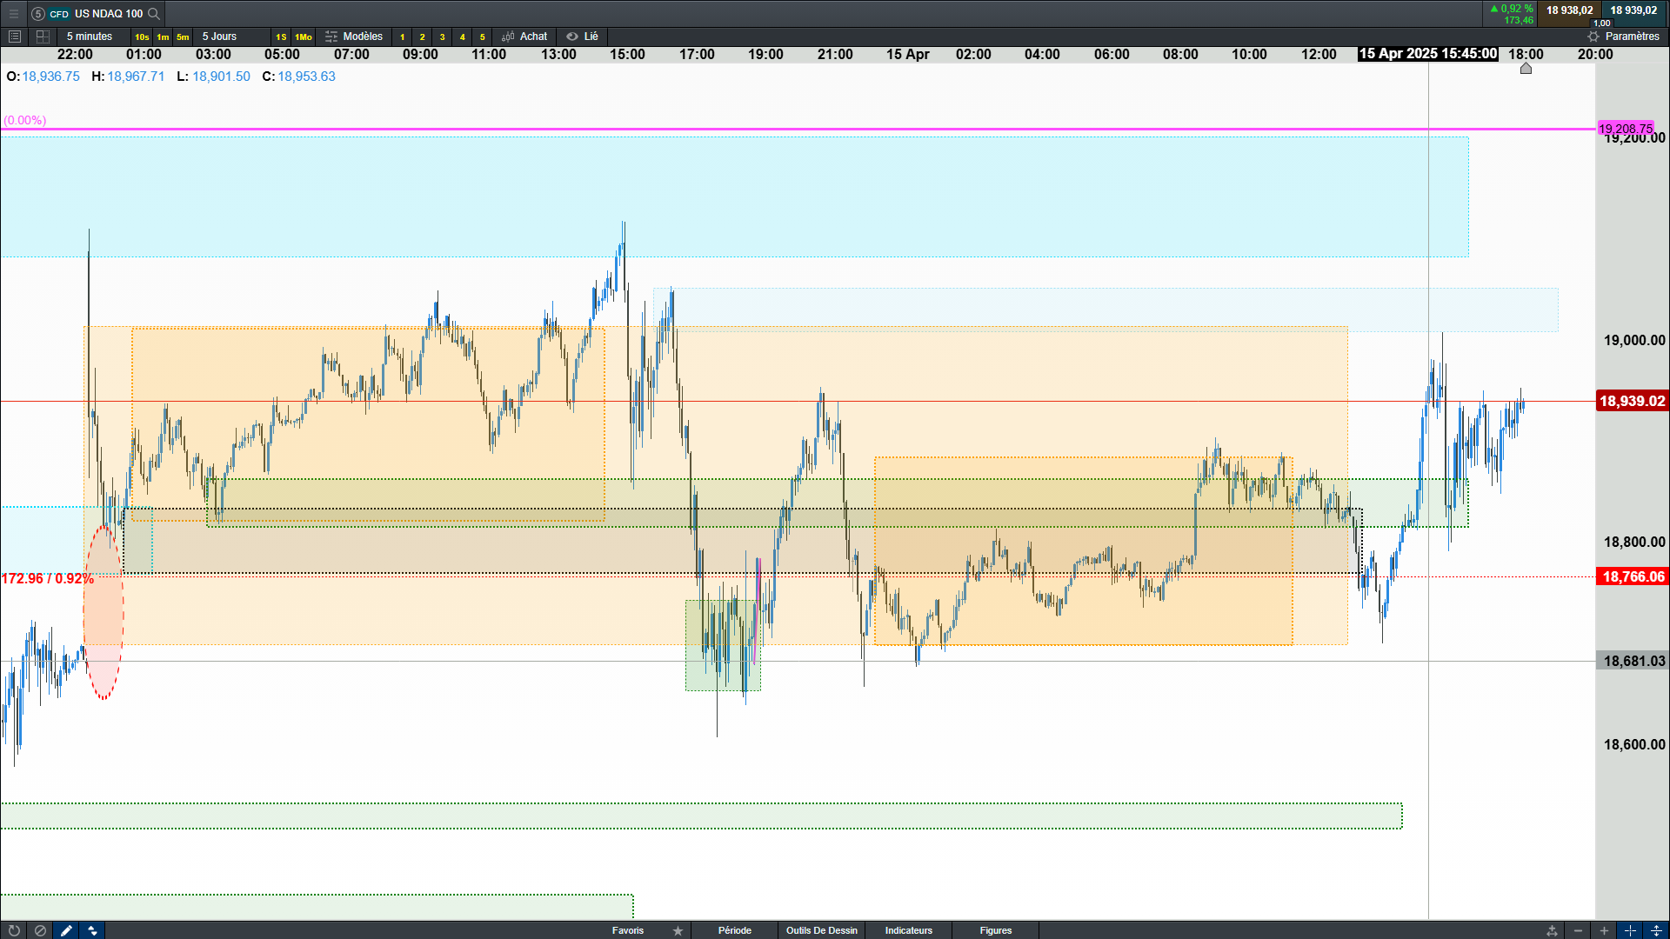
Task: Toggle the crosshair cursor button at bottom-right
Action: point(1630,930)
